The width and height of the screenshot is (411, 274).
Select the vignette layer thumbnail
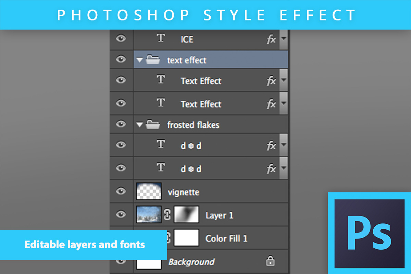click(149, 191)
